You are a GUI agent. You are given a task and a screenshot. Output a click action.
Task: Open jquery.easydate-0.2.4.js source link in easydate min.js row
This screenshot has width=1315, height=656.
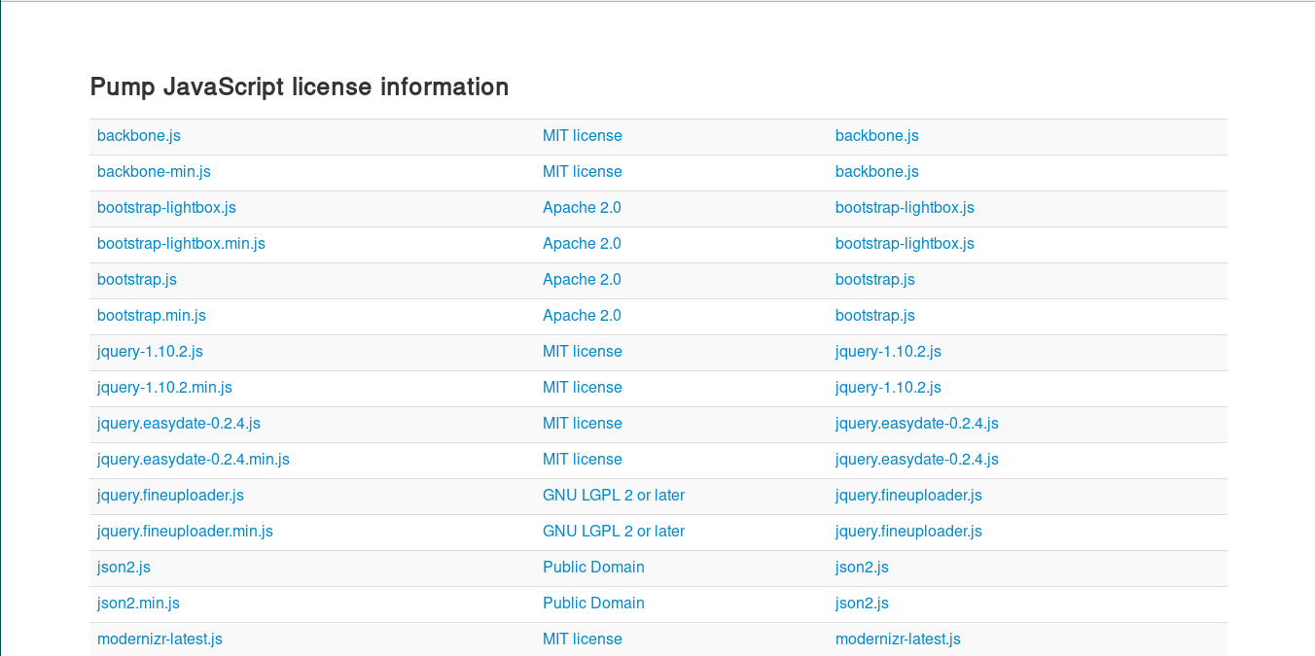[x=917, y=460]
